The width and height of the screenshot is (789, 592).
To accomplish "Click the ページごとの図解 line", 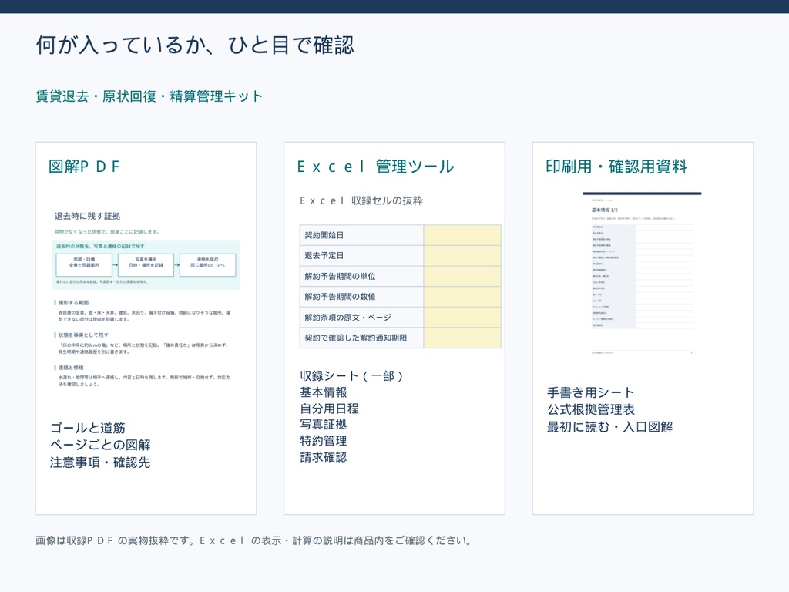I will tap(100, 445).
